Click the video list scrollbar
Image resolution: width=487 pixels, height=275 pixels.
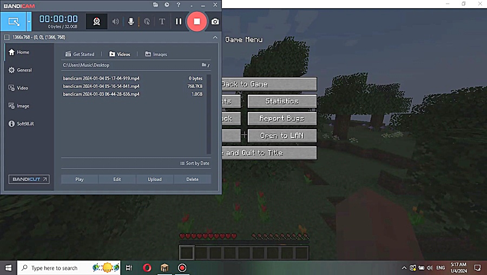[x=209, y=114]
